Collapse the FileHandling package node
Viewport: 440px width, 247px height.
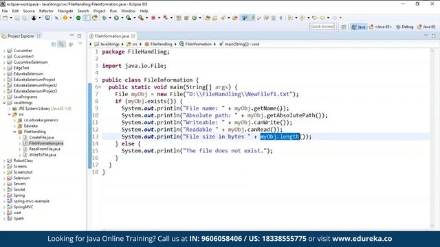tap(14, 132)
